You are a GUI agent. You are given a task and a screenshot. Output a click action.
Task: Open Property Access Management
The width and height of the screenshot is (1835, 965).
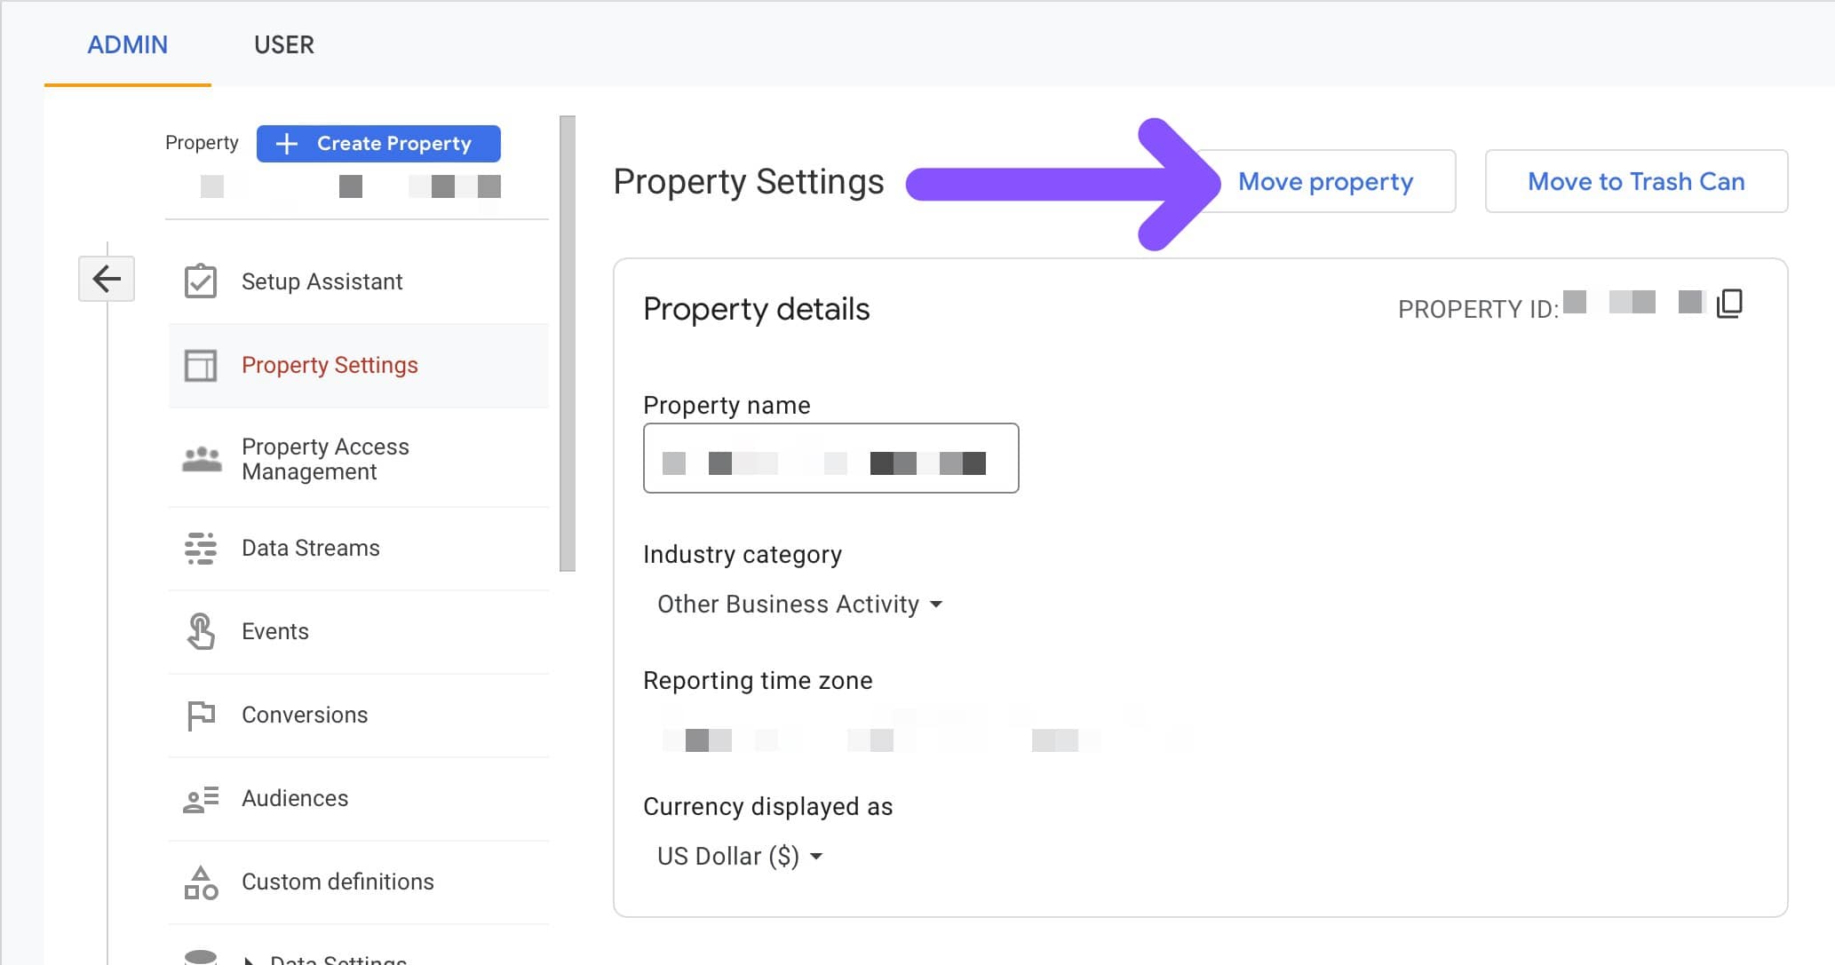coord(325,458)
